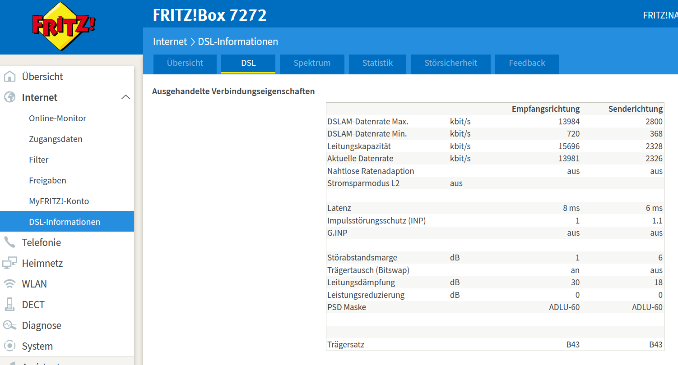The image size is (678, 365).
Task: Collapse the Internet menu chevron
Action: pos(126,97)
